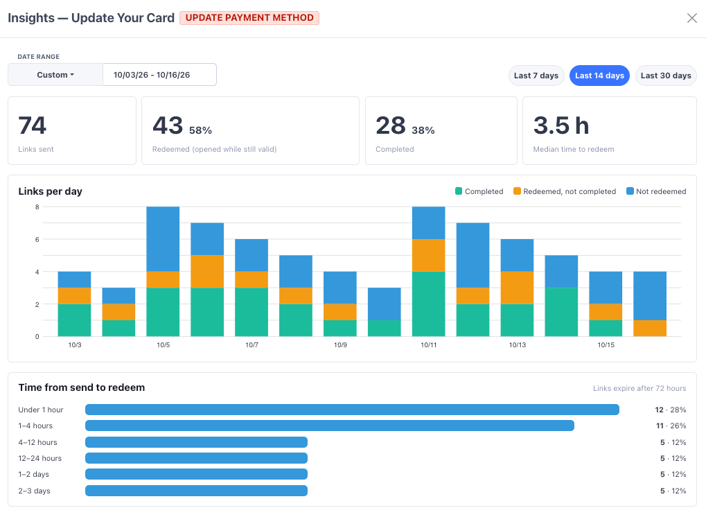Click the 'Links per day' heading
706x508 pixels.
[51, 191]
